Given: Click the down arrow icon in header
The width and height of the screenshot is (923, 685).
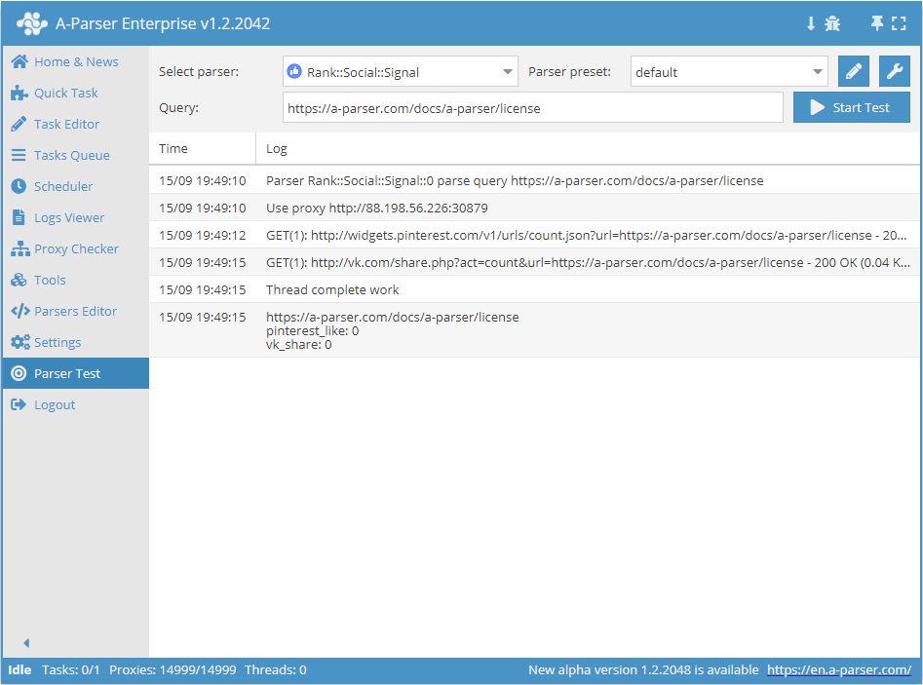Looking at the screenshot, I should (810, 23).
